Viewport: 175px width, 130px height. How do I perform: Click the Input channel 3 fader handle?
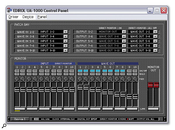tap(29, 90)
